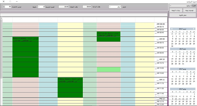Select Mona al aslawy appointment block
This screenshot has height=106, width=197.
click(26, 57)
